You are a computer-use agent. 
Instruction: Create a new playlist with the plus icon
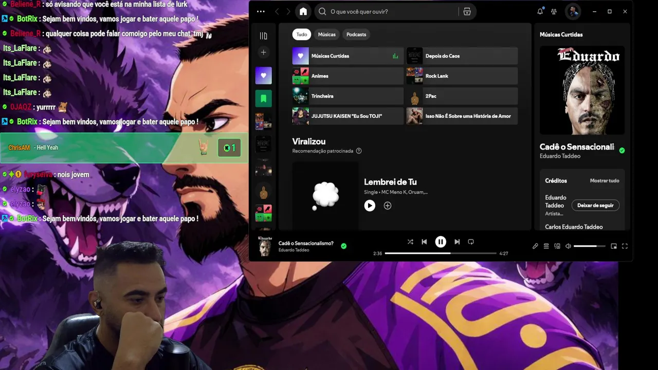tap(263, 52)
